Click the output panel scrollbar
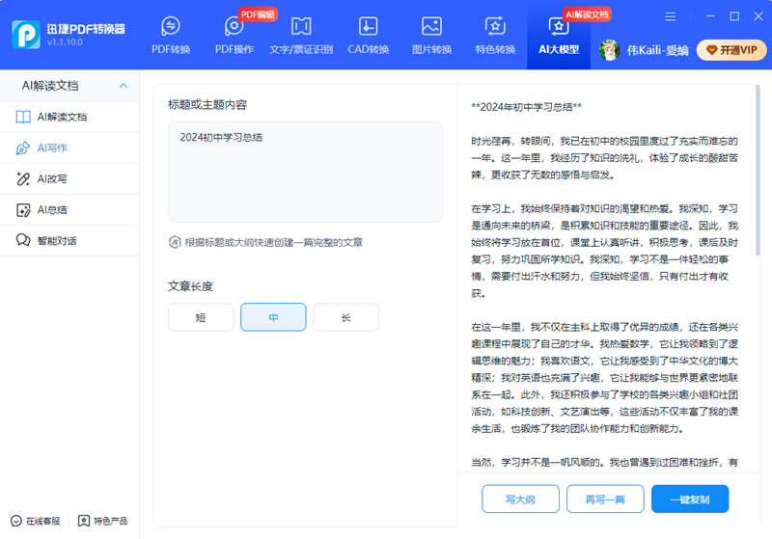This screenshot has height=539, width=772. point(758,170)
